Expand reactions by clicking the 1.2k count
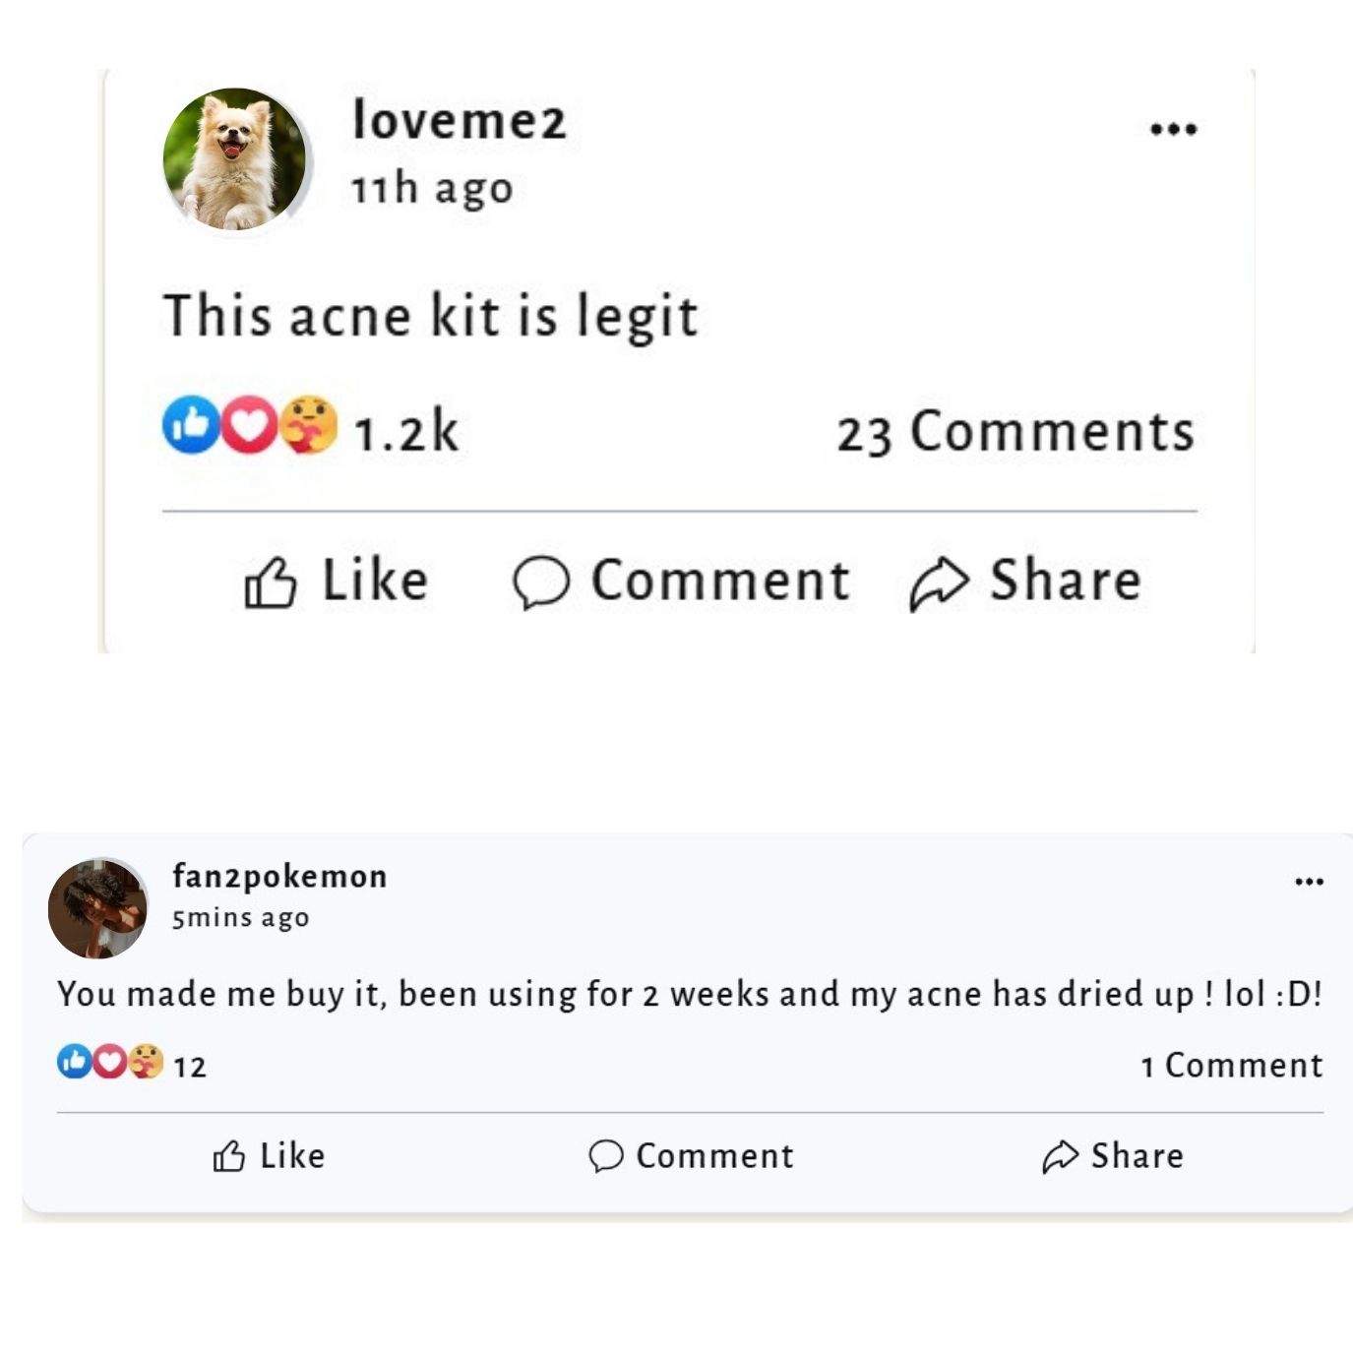 (403, 429)
